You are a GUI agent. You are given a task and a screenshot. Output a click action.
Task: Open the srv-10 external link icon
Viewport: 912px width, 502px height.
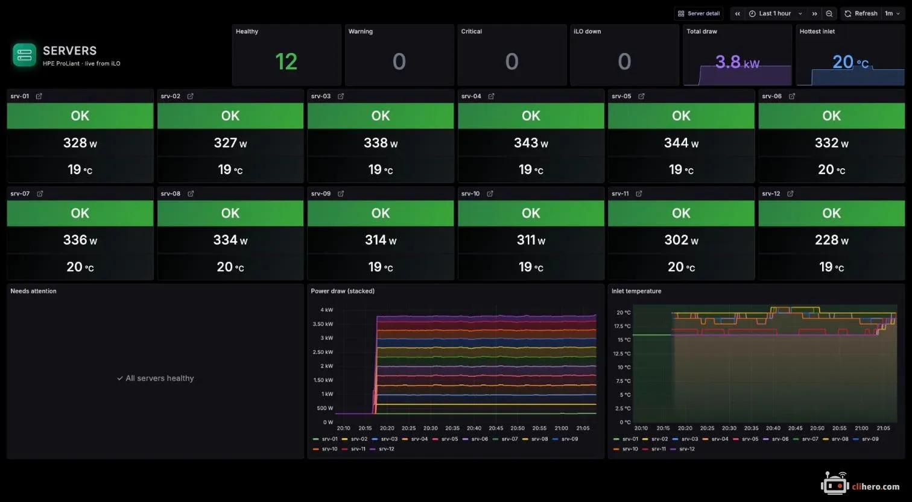point(490,193)
